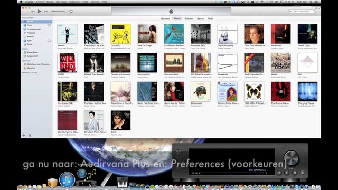The height and width of the screenshot is (190, 338).
Task: Open the Intense album cover
Action: click(x=67, y=34)
